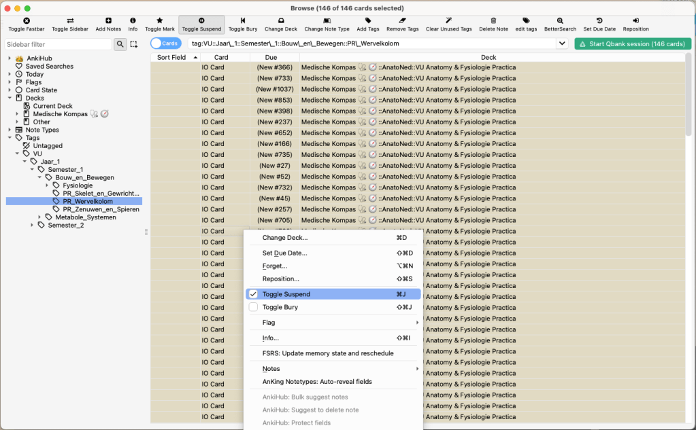This screenshot has width=696, height=430.
Task: Select the PR_Zenuwen_en_Spieren tag
Action: 101,209
